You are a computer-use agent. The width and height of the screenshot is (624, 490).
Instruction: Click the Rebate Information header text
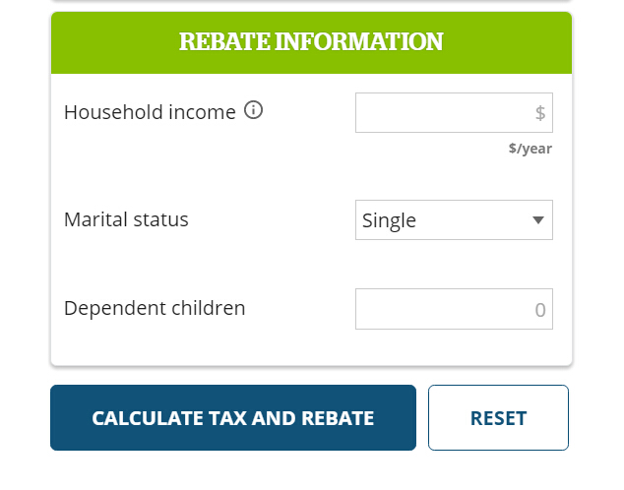click(x=311, y=41)
